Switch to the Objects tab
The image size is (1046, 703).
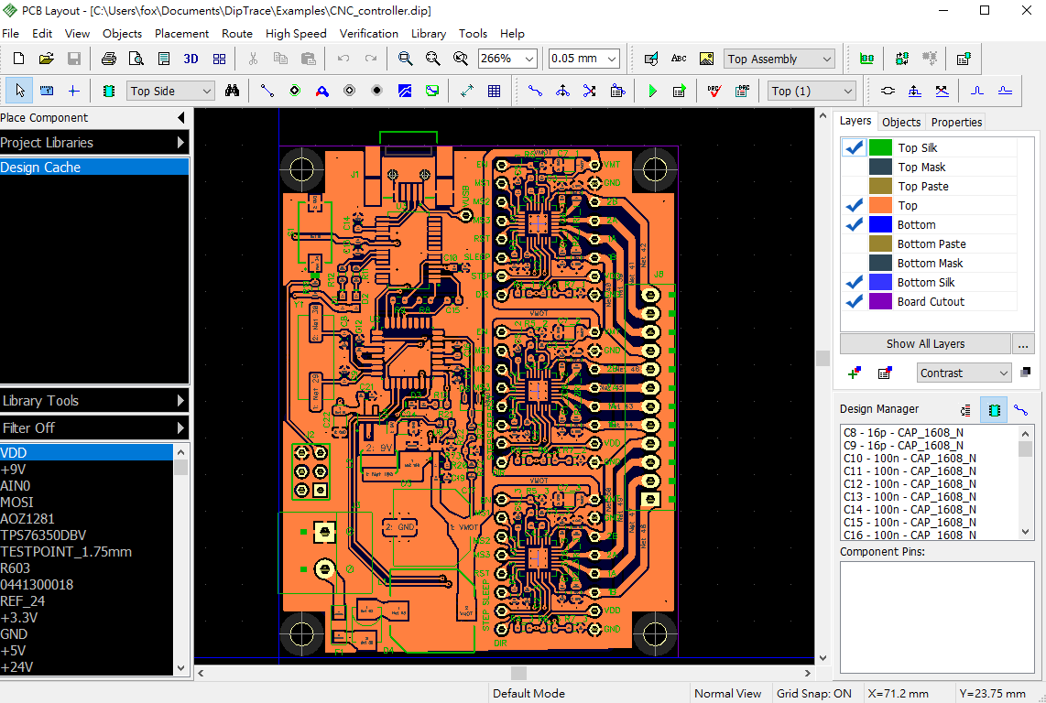click(x=900, y=122)
